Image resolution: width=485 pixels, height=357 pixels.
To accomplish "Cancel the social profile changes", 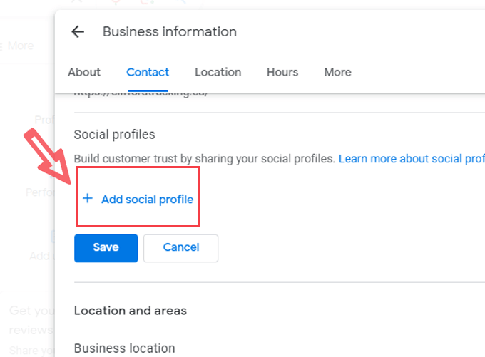I will pos(180,248).
